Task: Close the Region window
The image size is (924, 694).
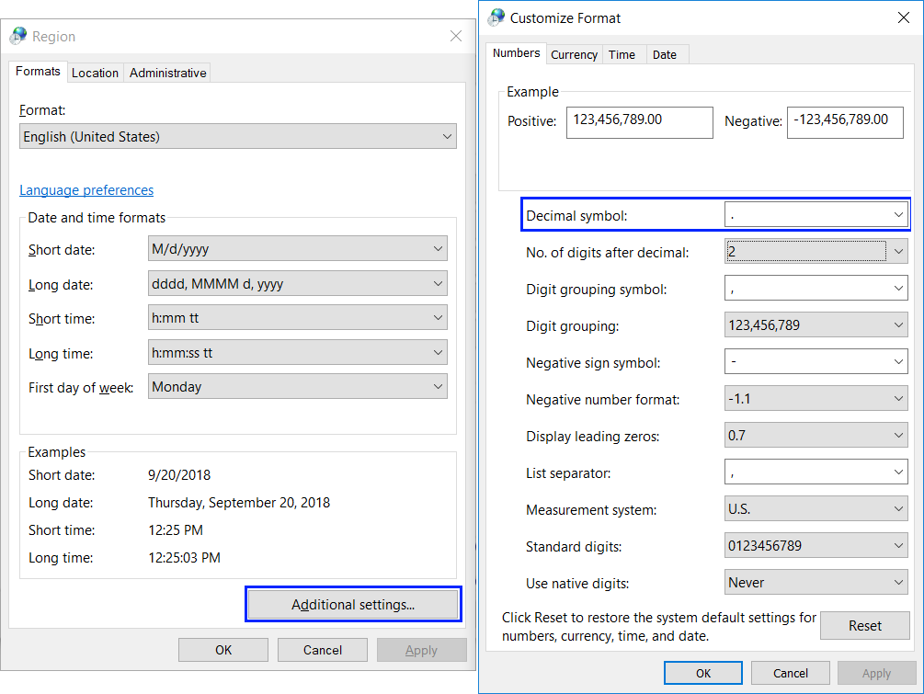Action: click(455, 37)
